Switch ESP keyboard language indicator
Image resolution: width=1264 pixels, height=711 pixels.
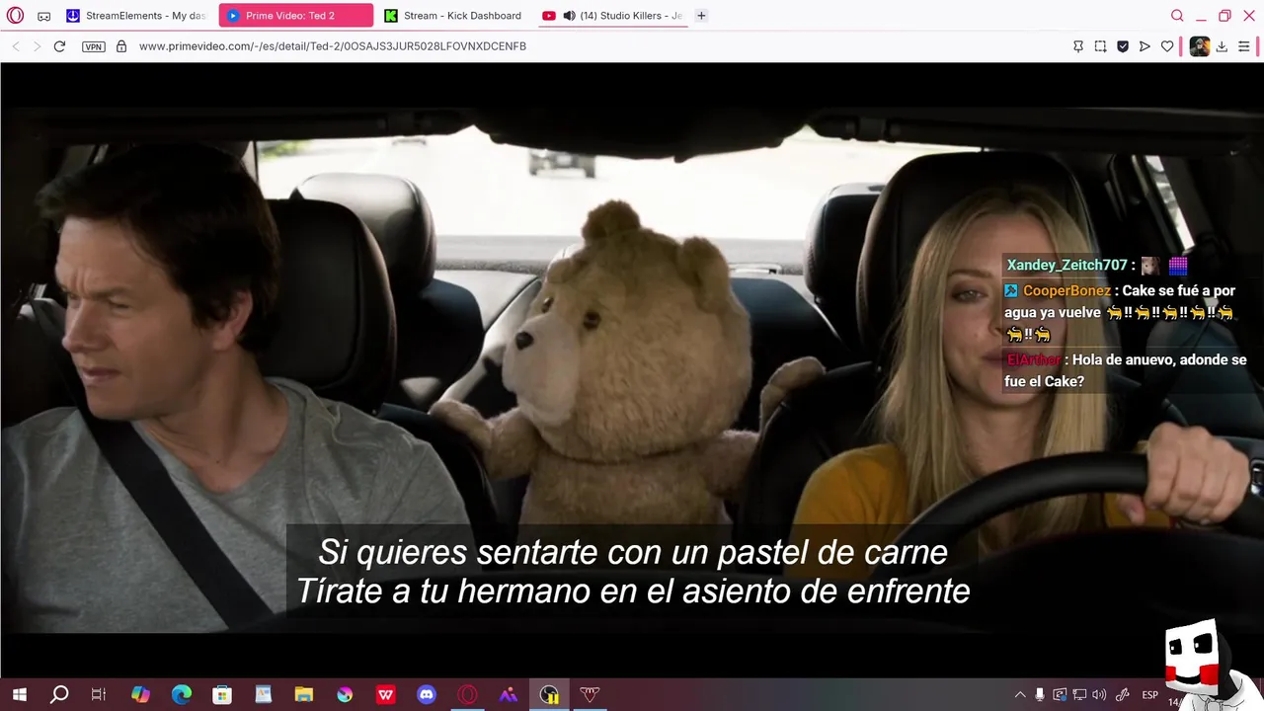tap(1150, 695)
